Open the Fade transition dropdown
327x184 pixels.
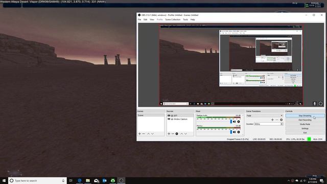point(265,116)
